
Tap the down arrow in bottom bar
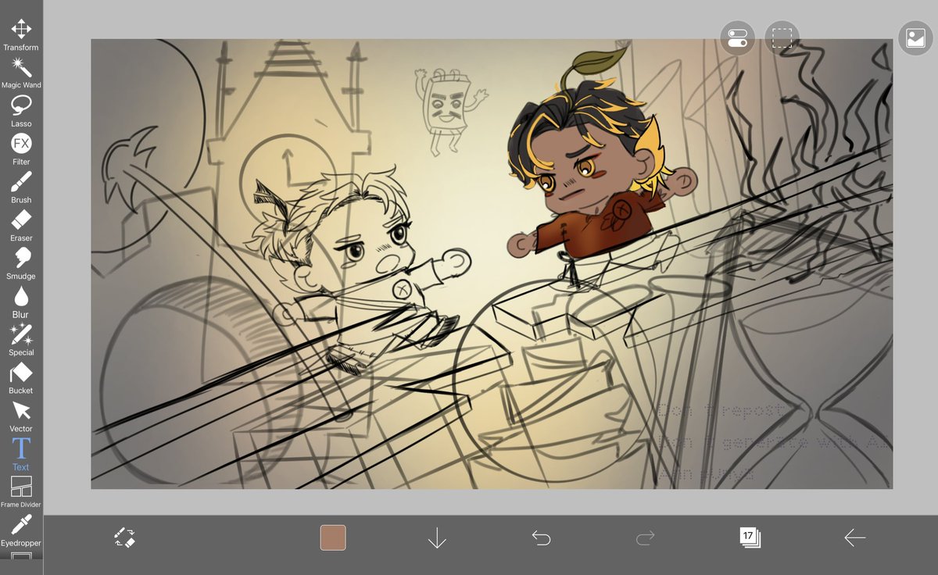point(437,537)
